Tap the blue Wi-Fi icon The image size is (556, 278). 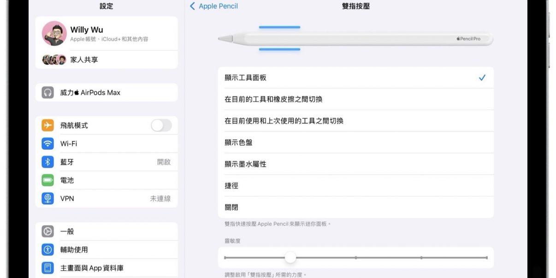48,144
